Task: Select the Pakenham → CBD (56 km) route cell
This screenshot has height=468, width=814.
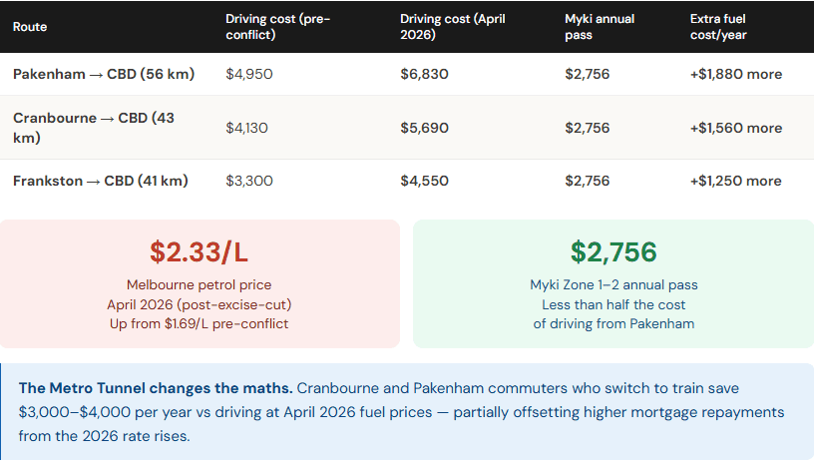Action: point(104,74)
